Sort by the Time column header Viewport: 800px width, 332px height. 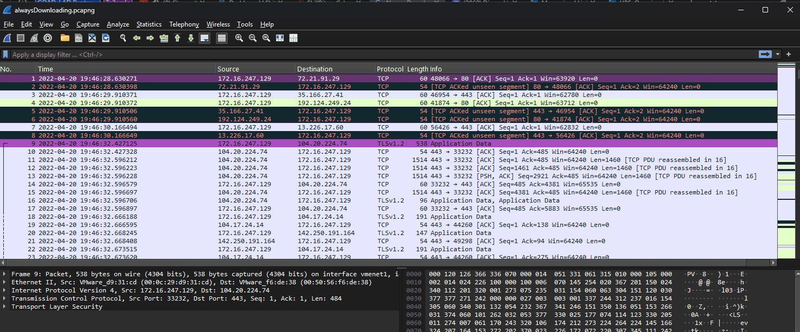pyautogui.click(x=126, y=69)
